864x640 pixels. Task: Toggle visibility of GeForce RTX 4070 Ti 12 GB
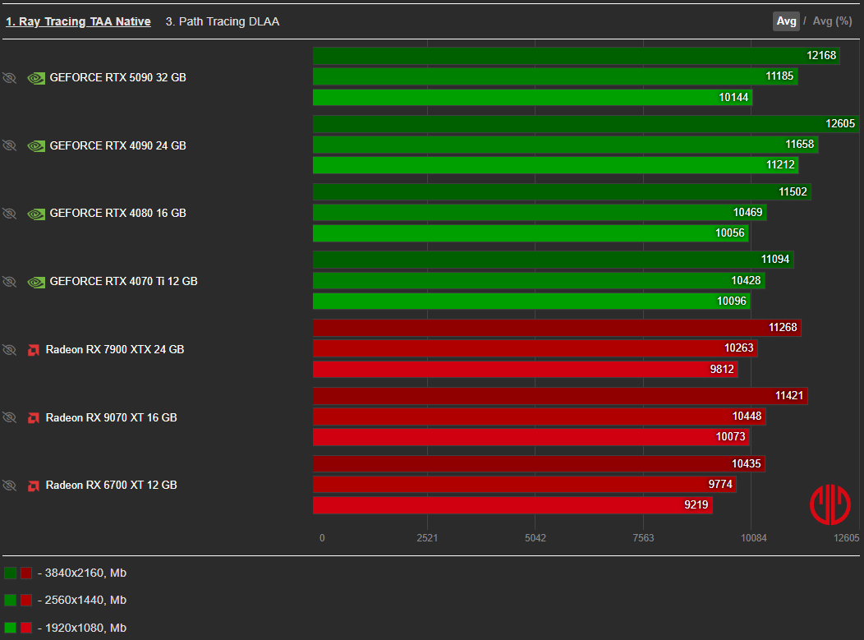click(9, 282)
